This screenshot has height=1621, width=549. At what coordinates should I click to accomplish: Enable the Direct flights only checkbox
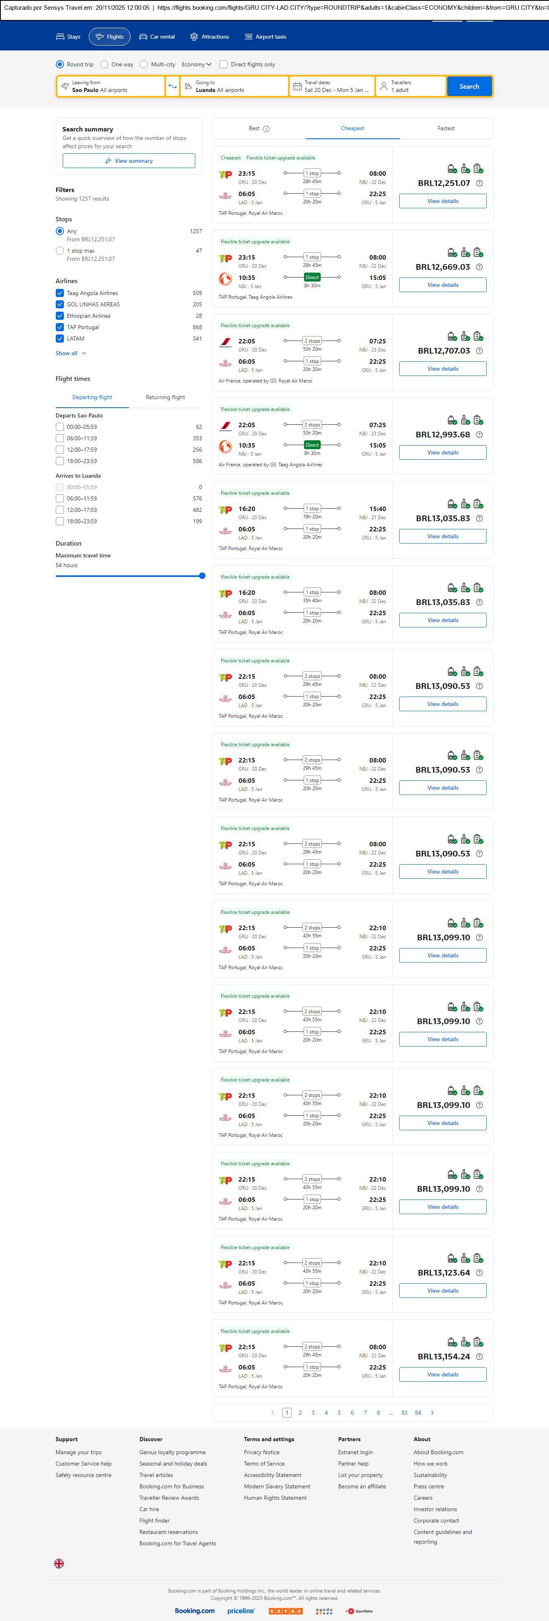tap(223, 64)
